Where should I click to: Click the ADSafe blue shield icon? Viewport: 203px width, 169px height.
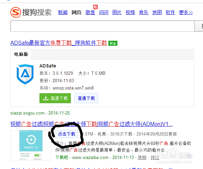point(25,74)
